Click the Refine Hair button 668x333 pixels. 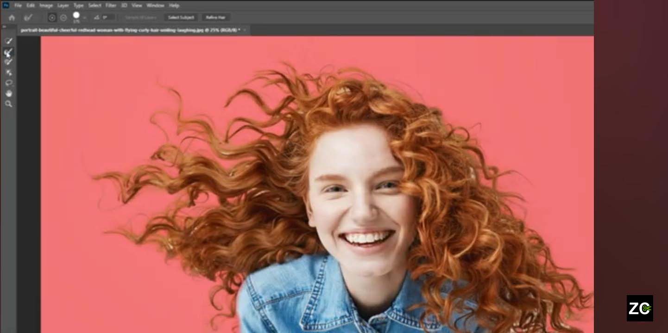tap(215, 18)
